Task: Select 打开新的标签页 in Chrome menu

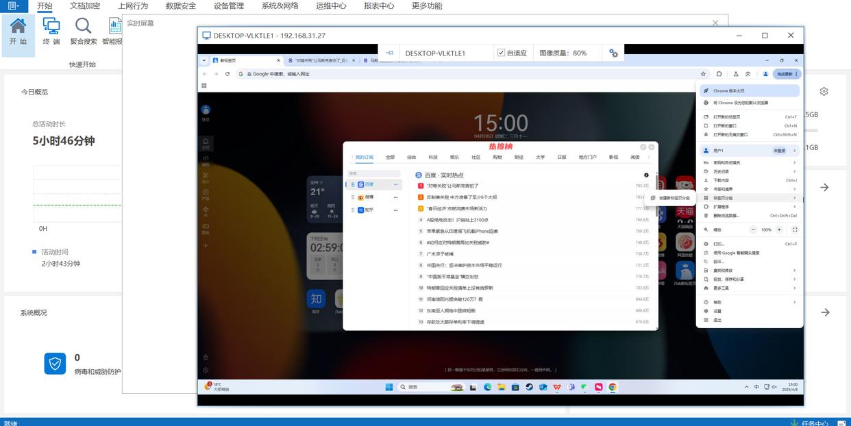Action: [750, 117]
